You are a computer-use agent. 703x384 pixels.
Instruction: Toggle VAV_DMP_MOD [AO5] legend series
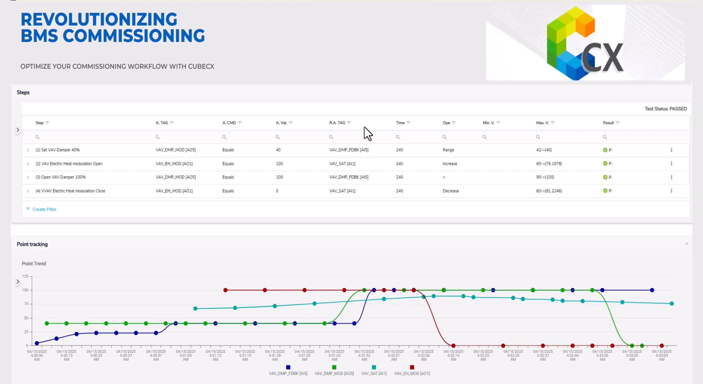coord(334,370)
